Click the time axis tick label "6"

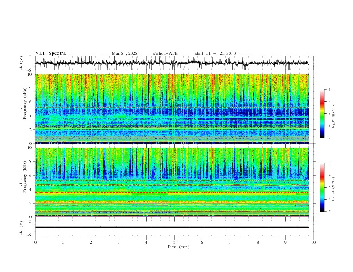[202, 242]
